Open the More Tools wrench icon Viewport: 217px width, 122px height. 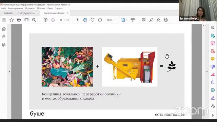coord(213,106)
